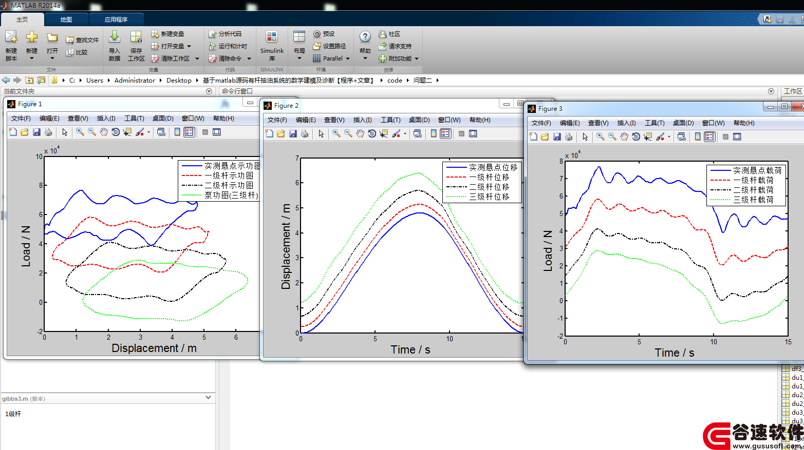This screenshot has width=804, height=450.
Task: Click up-one-level folder icon in address bar
Action: pos(29,80)
